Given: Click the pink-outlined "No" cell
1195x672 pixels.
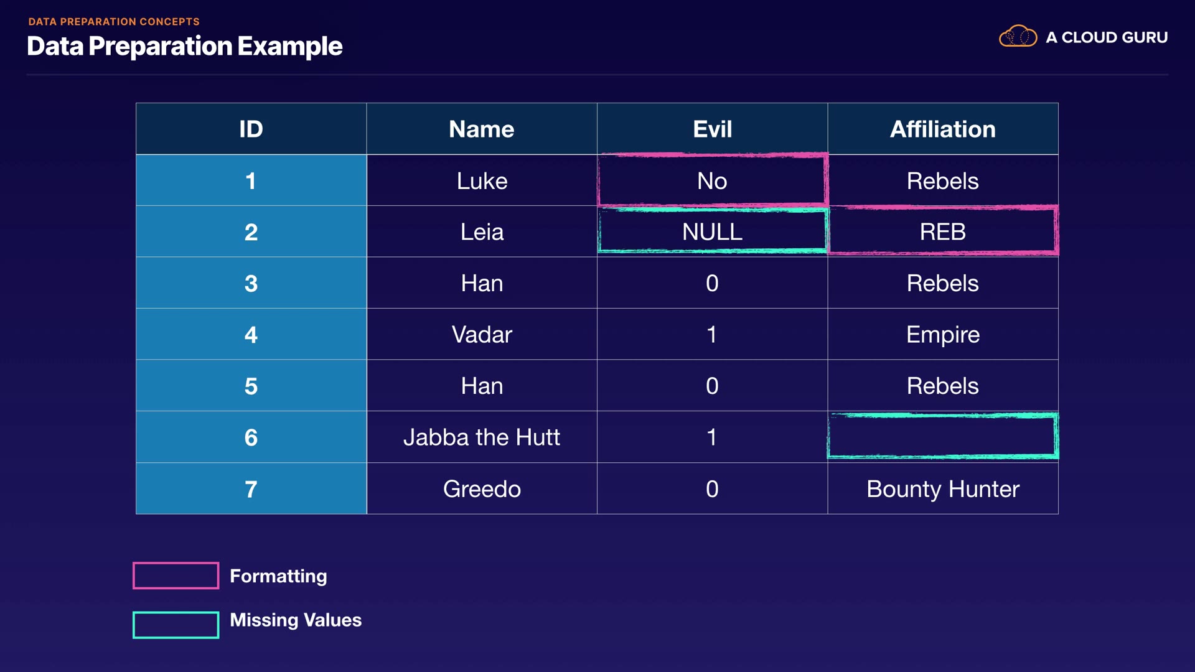Looking at the screenshot, I should [x=712, y=180].
